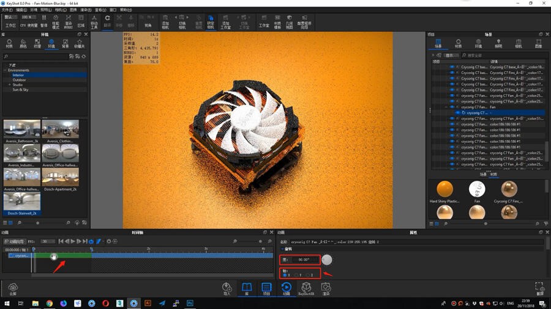
Task: Open timeline settings gear icon
Action: pyautogui.click(x=108, y=241)
